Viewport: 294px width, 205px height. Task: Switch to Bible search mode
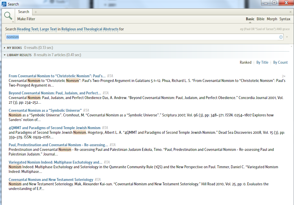[x=260, y=19]
